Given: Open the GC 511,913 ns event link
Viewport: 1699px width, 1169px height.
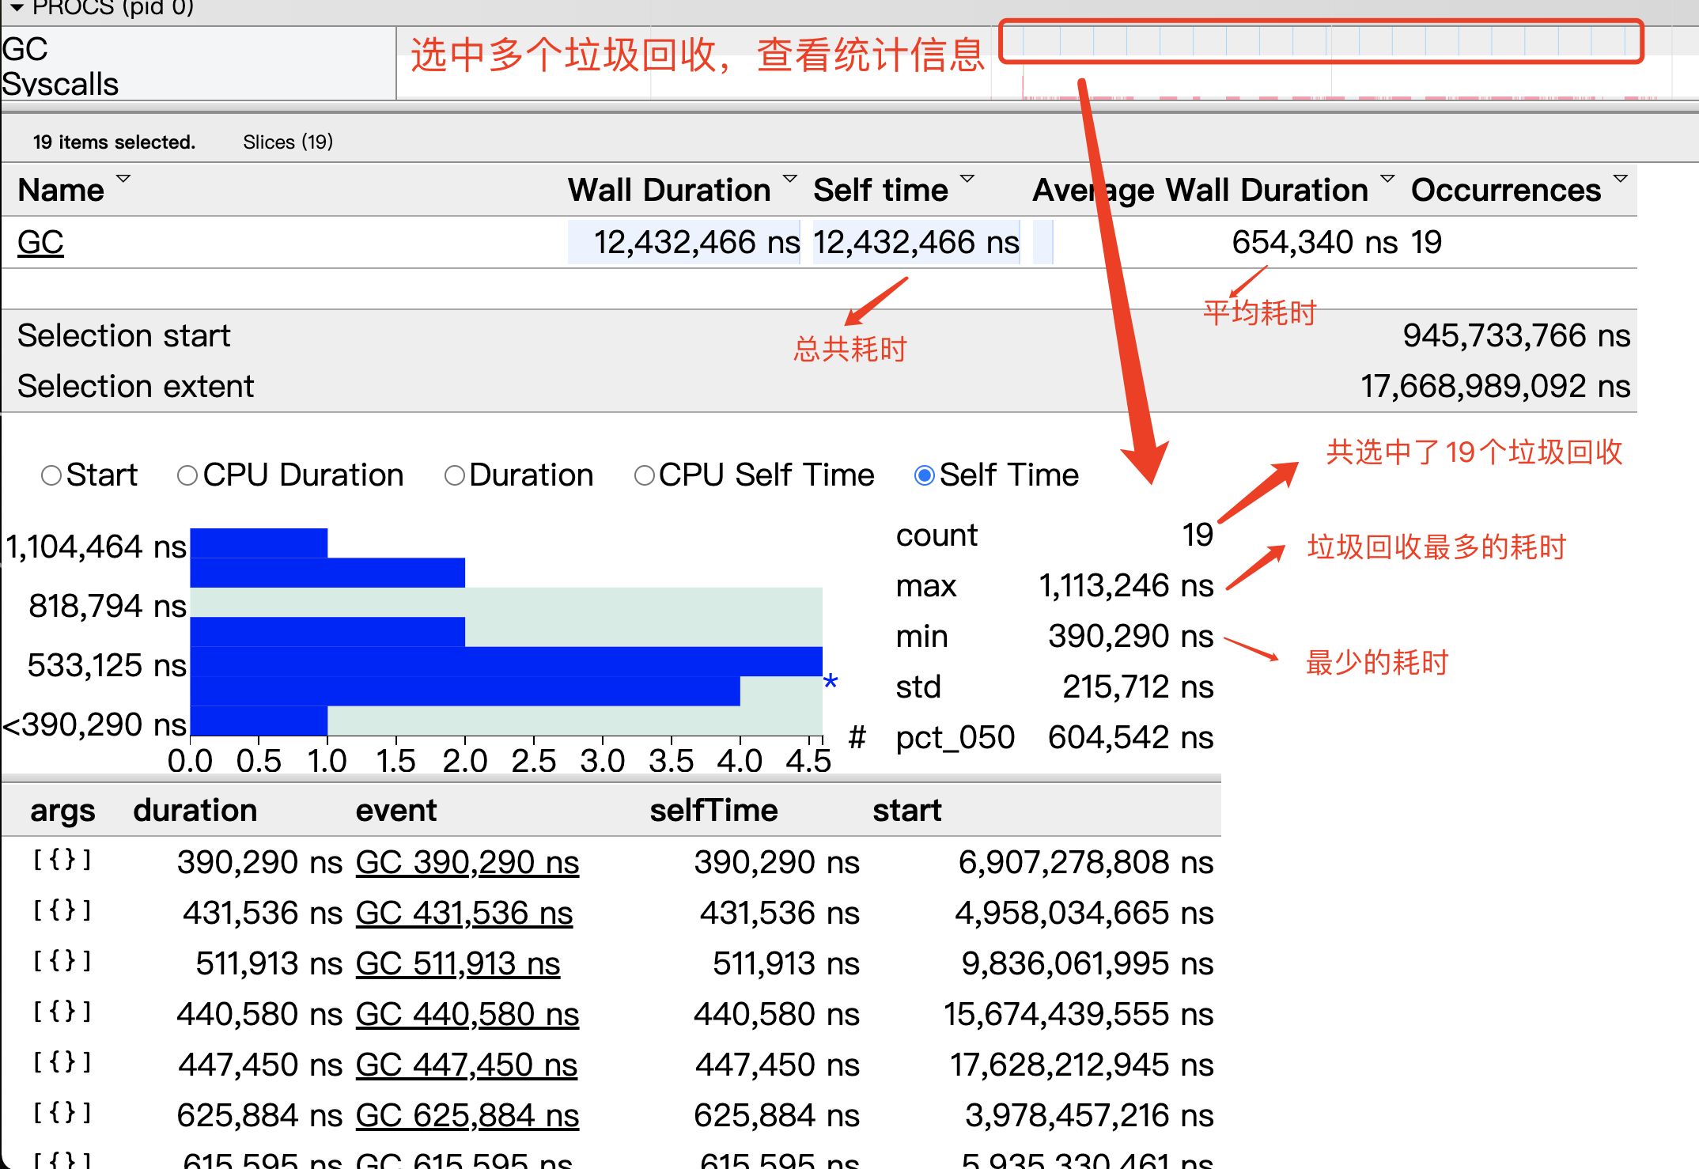Looking at the screenshot, I should click(457, 963).
